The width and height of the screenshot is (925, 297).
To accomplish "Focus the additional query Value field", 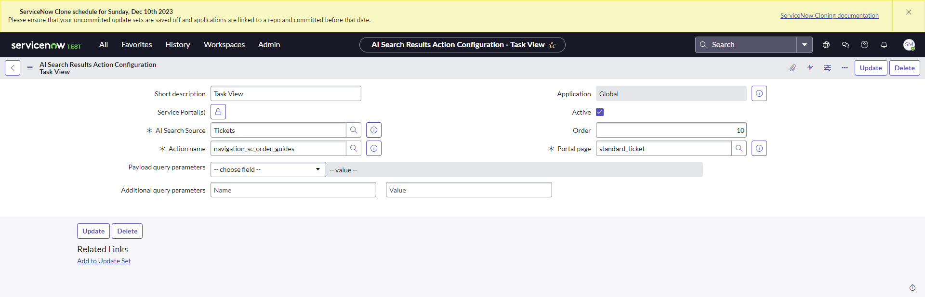I will (469, 190).
